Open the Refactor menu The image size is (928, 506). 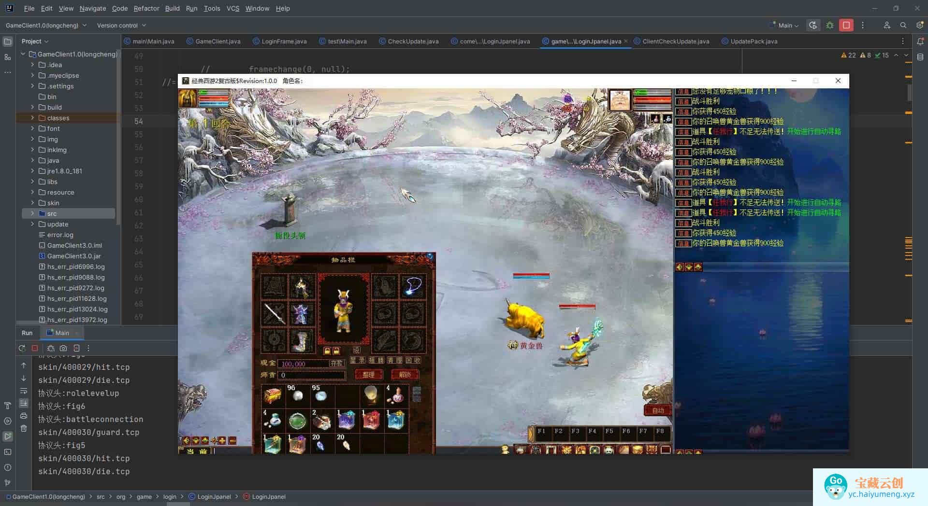pos(146,8)
